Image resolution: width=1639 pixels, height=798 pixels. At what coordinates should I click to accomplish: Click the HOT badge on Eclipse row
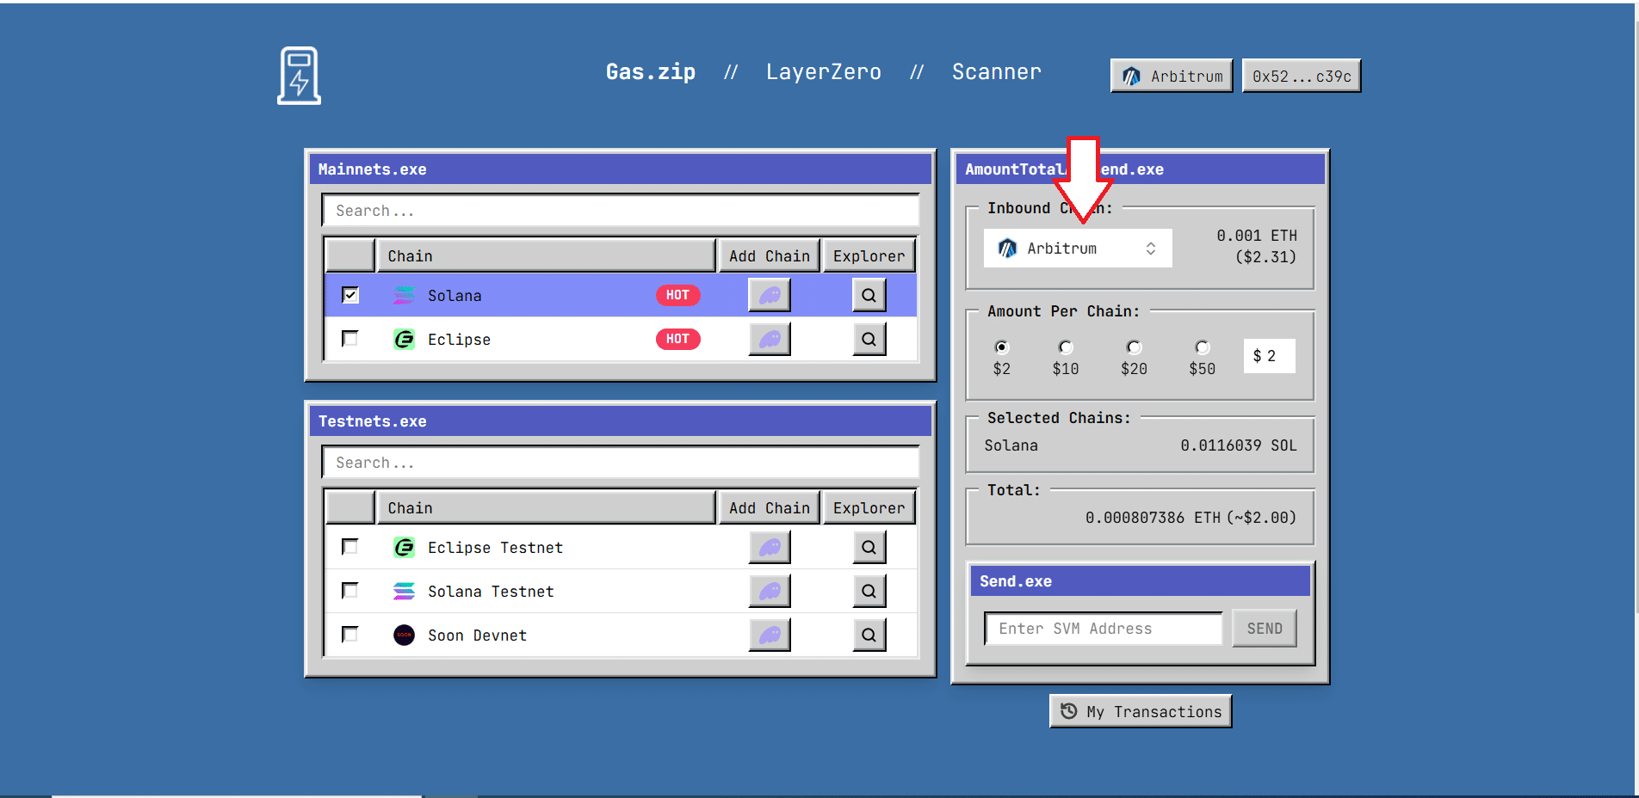(x=677, y=339)
